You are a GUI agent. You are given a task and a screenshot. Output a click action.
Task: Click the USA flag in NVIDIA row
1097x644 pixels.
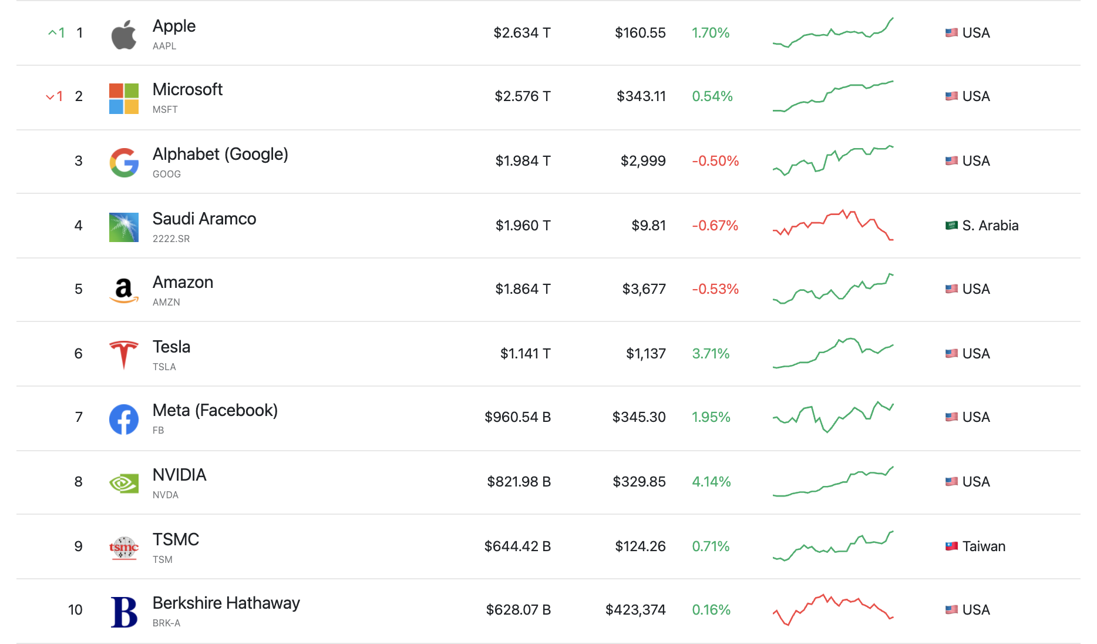(951, 482)
